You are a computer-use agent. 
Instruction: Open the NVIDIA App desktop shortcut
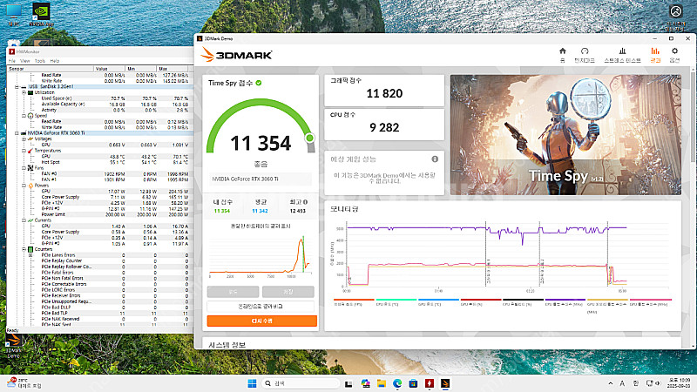click(x=41, y=15)
